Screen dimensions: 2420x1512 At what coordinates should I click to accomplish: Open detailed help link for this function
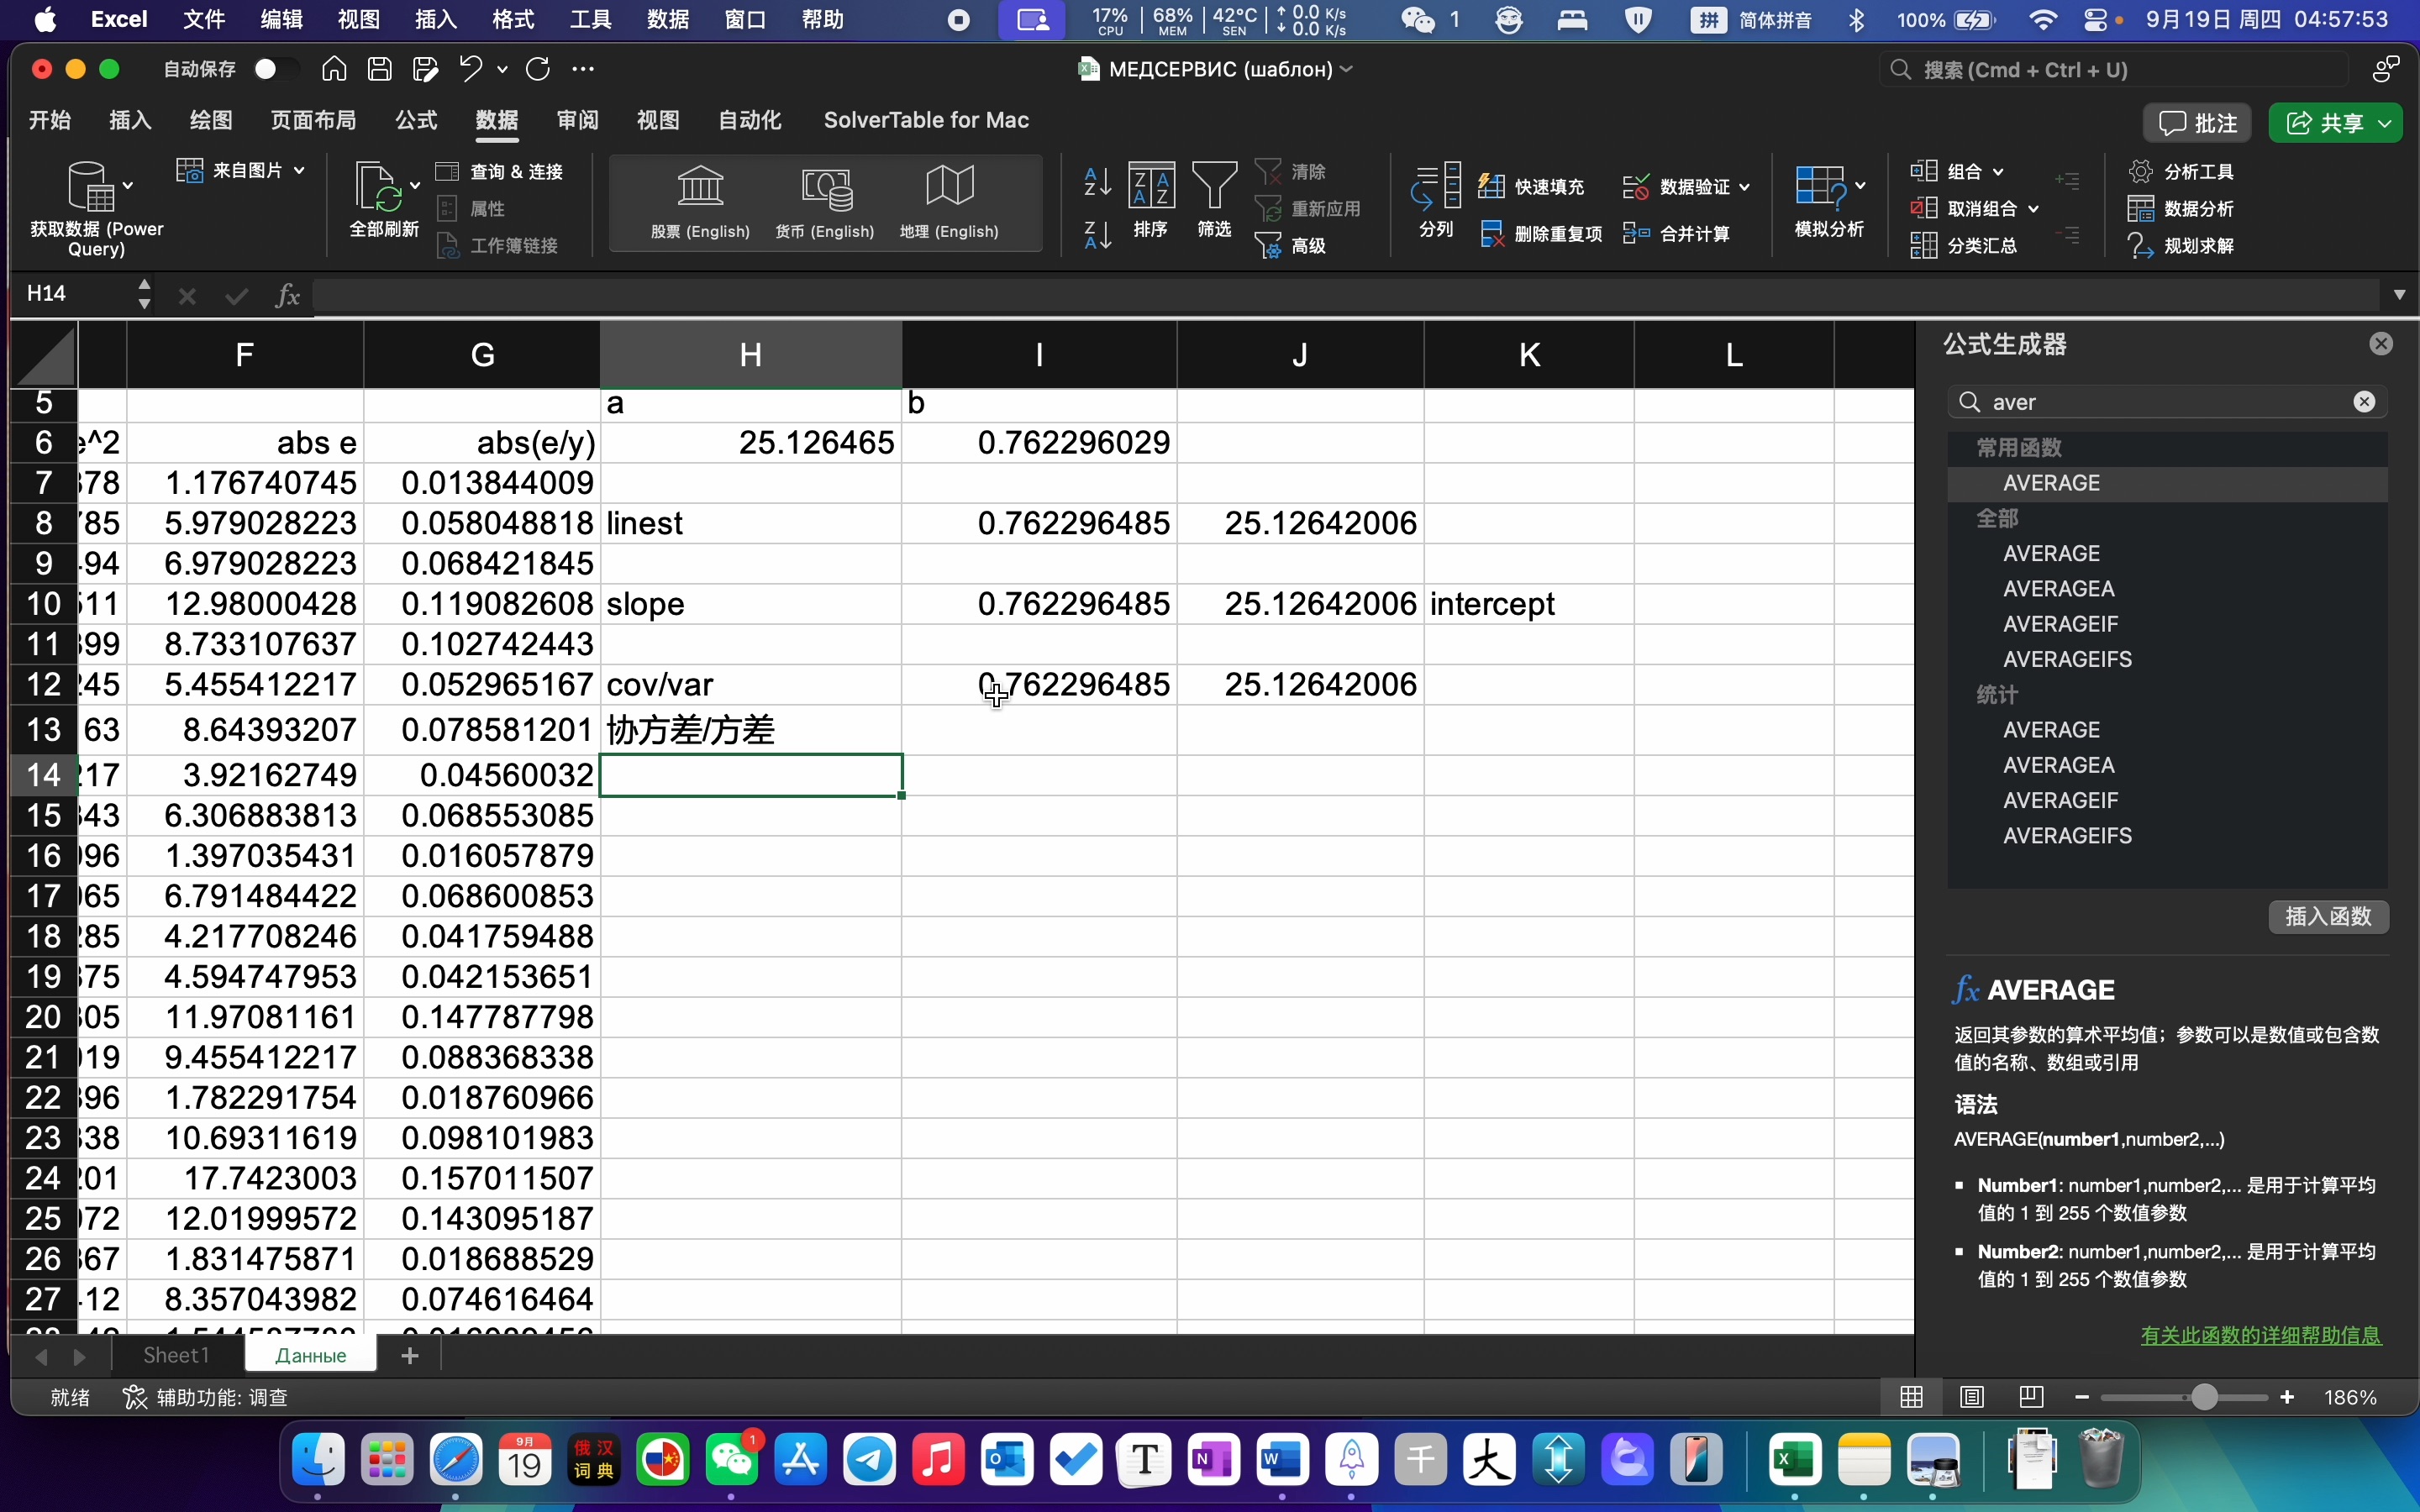click(2260, 1335)
